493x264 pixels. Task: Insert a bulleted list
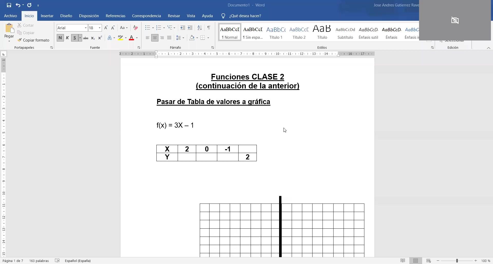click(x=148, y=28)
